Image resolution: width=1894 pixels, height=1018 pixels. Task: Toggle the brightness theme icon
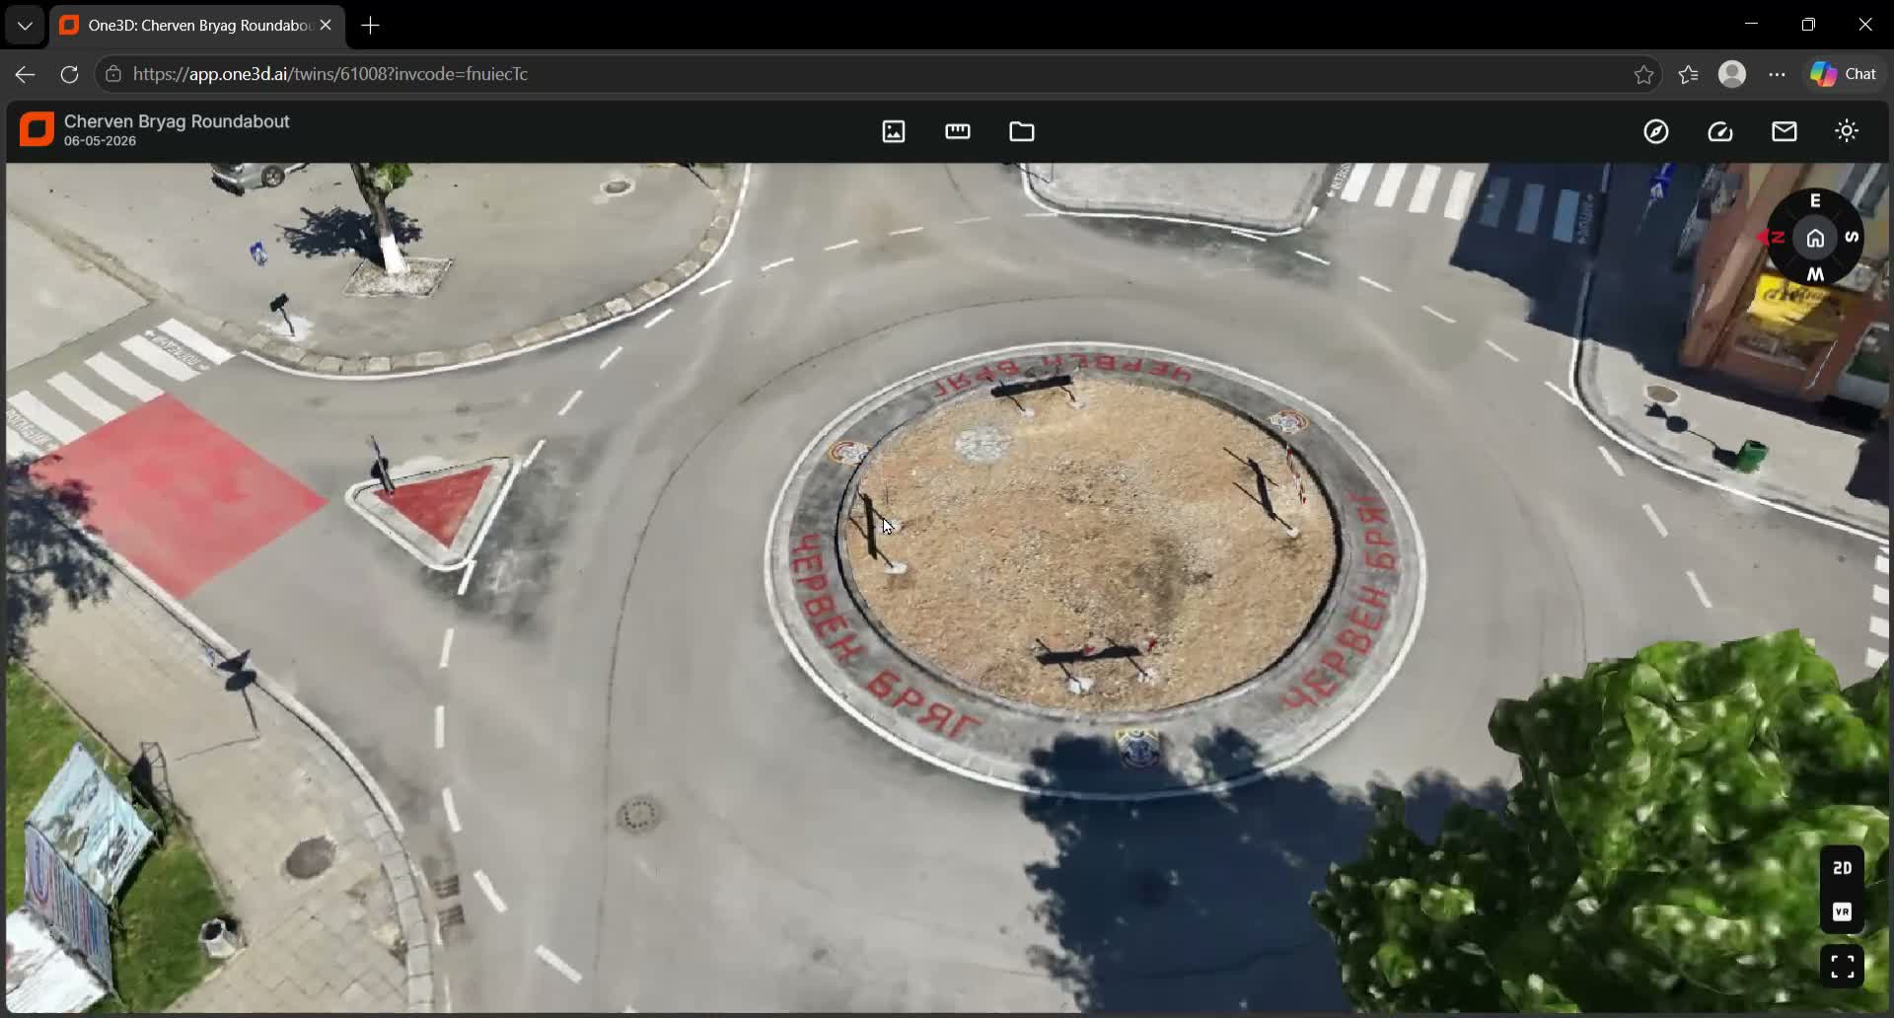(1847, 131)
